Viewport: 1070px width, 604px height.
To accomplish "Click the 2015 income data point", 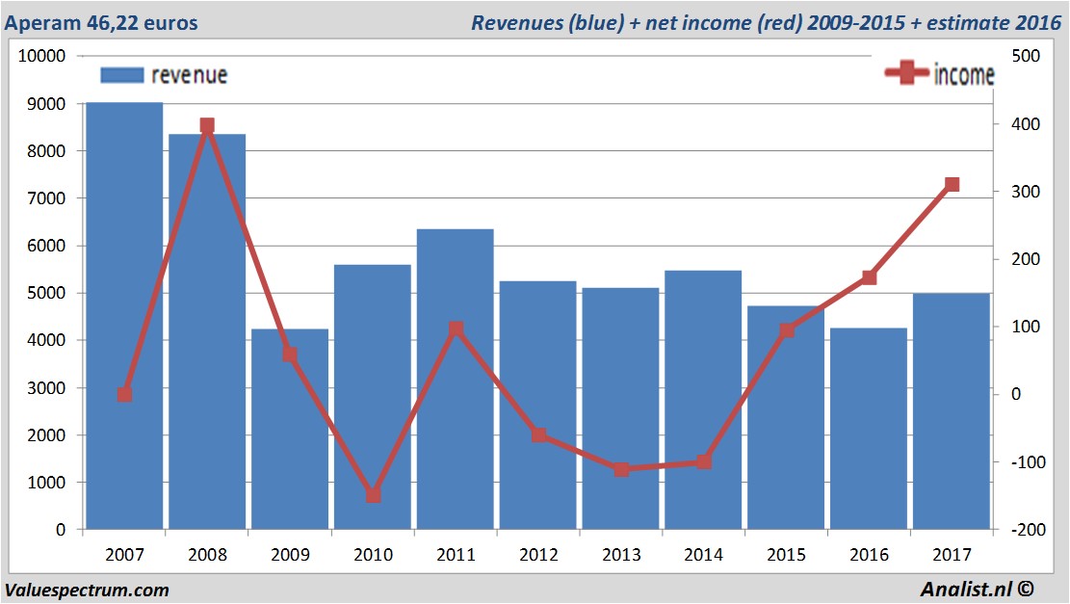I will (x=787, y=330).
